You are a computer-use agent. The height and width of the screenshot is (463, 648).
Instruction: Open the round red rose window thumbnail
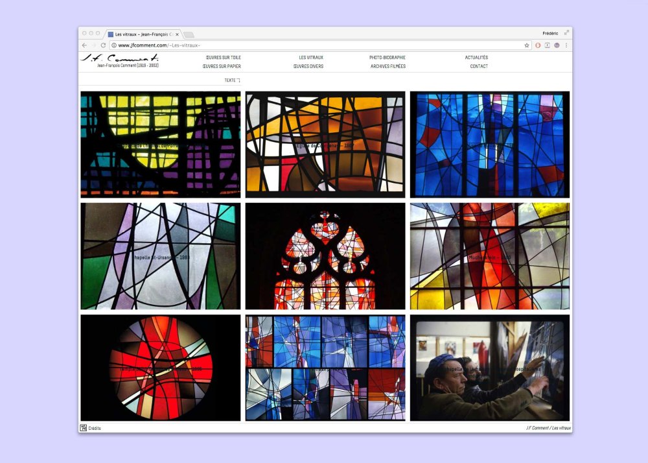coord(160,368)
